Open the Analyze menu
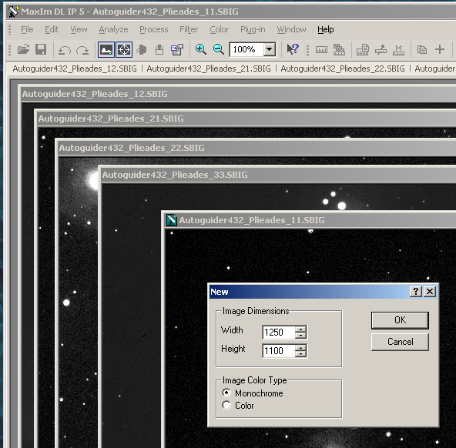Image resolution: width=456 pixels, height=448 pixels. point(113,29)
